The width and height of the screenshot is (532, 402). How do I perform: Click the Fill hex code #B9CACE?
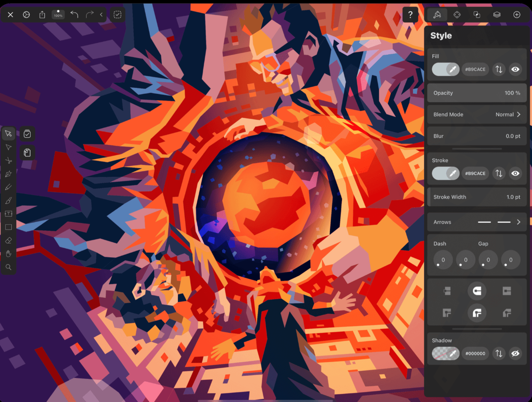pos(475,69)
